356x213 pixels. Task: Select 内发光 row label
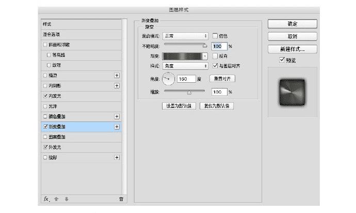55,96
